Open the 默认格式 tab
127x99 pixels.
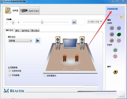coord(35,30)
